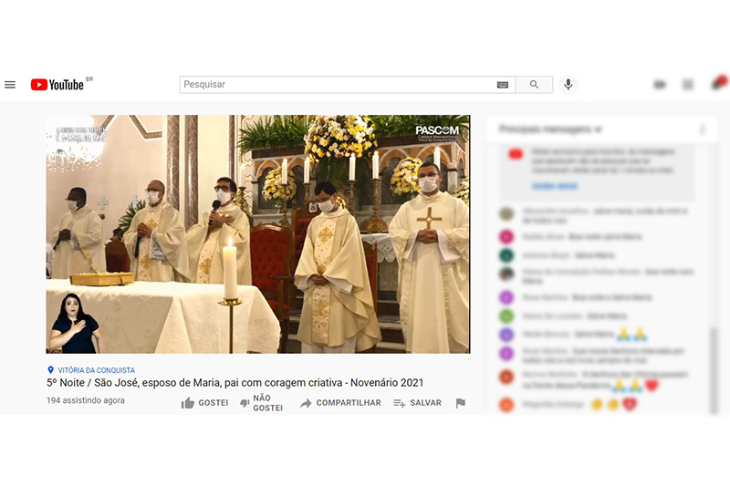Click the Saiba mais link in chat
The width and height of the screenshot is (730, 486).
[x=554, y=186]
